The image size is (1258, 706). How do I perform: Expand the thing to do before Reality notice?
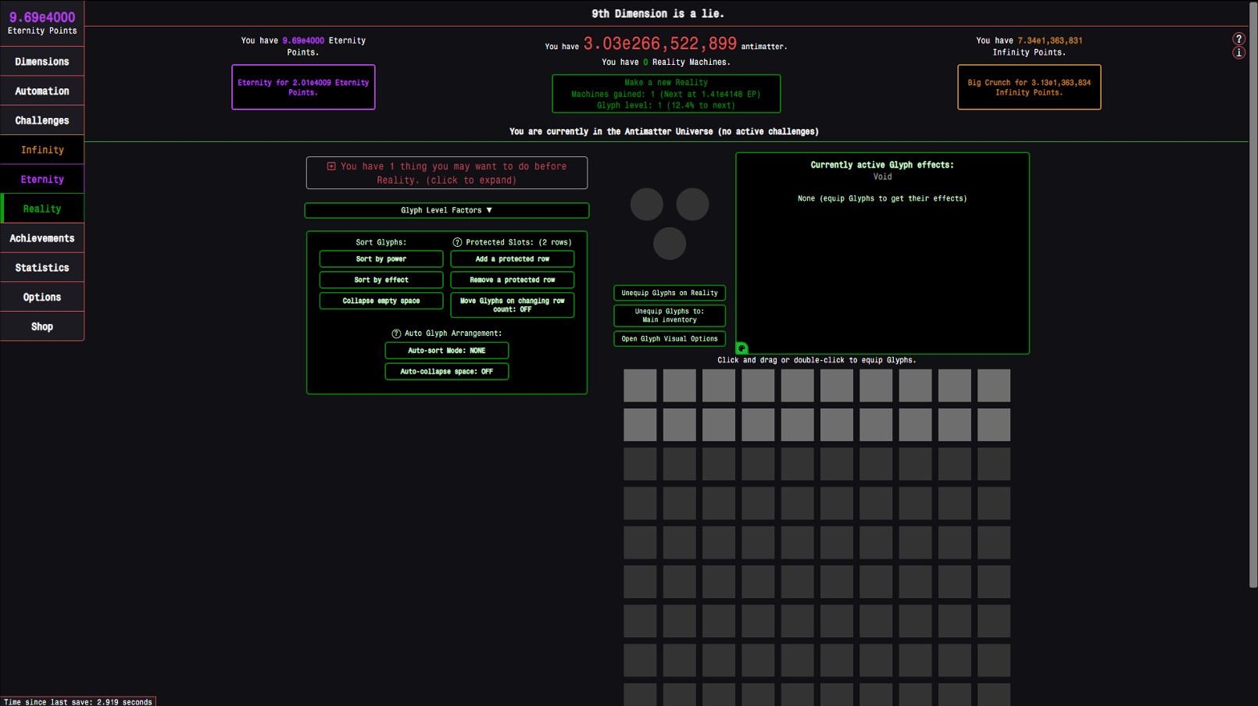pyautogui.click(x=446, y=173)
